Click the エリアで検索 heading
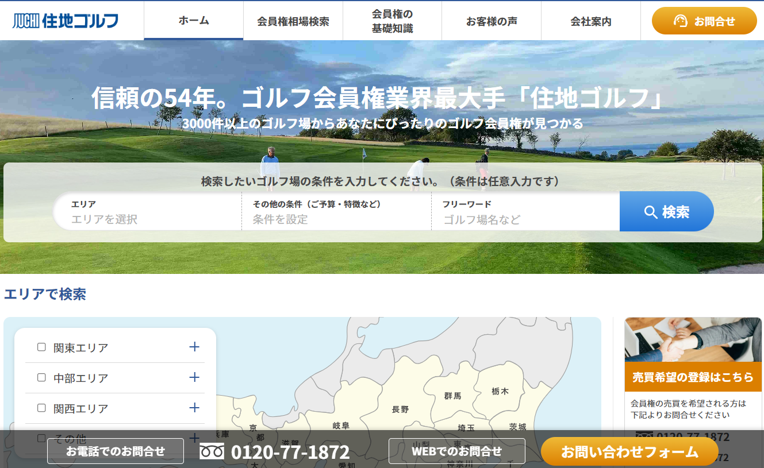 tap(45, 294)
